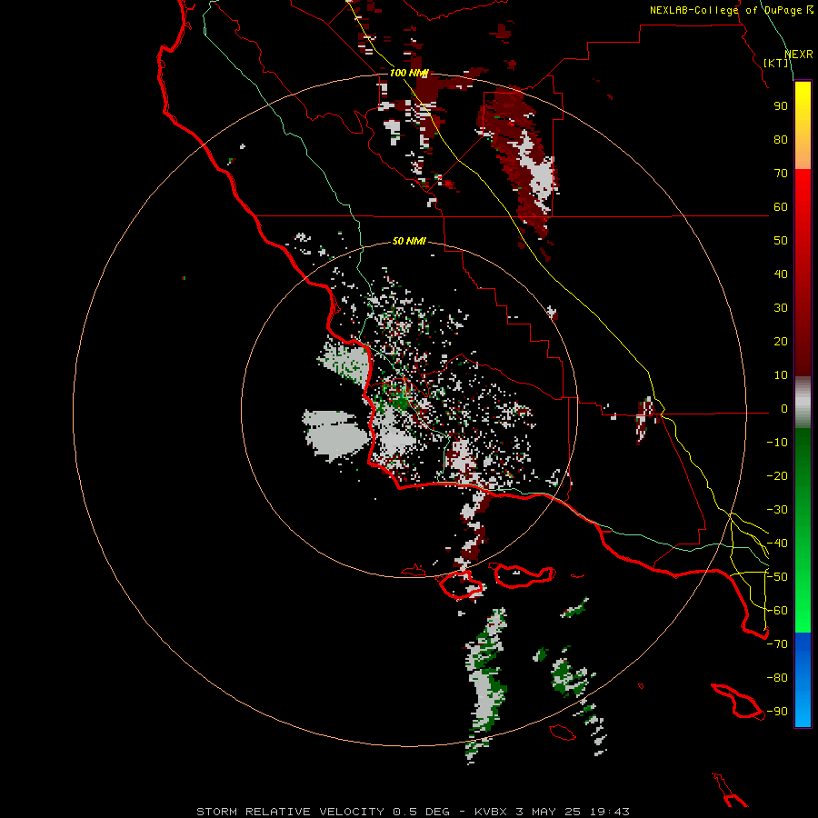The width and height of the screenshot is (818, 818).
Task: Click the 80 value on velocity scale
Action: [x=781, y=140]
